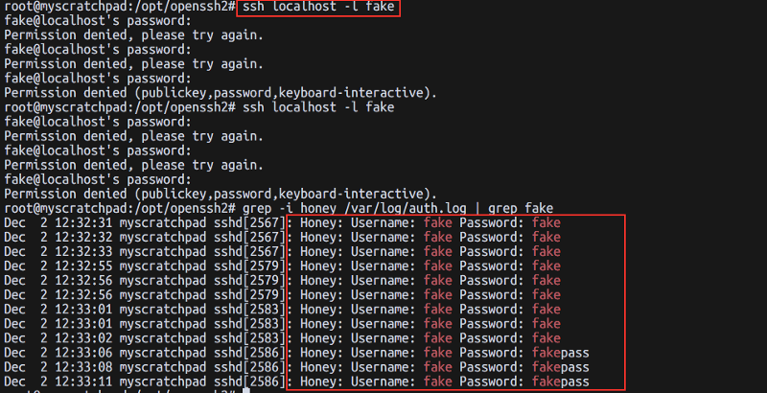The width and height of the screenshot is (767, 393).
Task: Click the "Honey:" label on the 12:32:31 line
Action: (321, 222)
